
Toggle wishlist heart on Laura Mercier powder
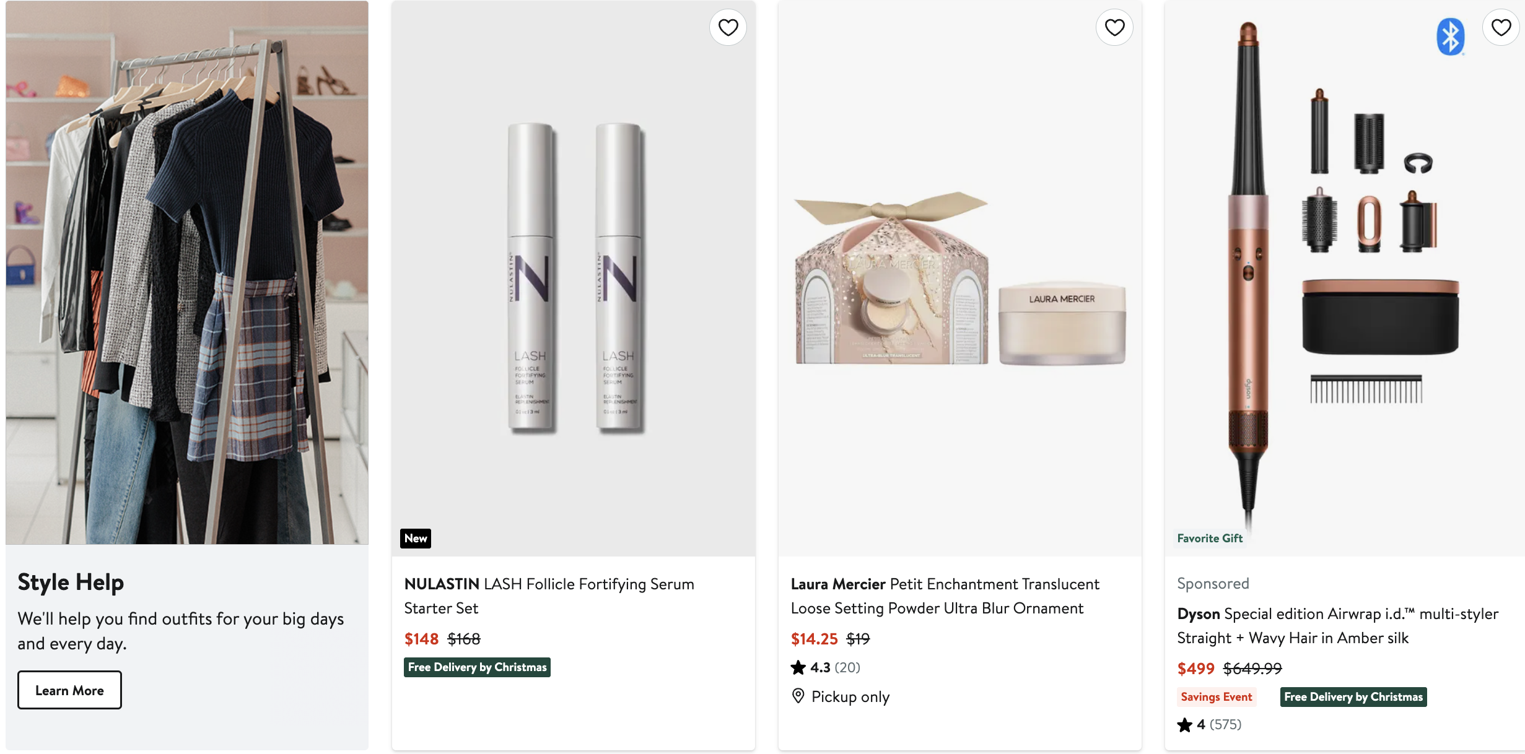tap(1114, 27)
